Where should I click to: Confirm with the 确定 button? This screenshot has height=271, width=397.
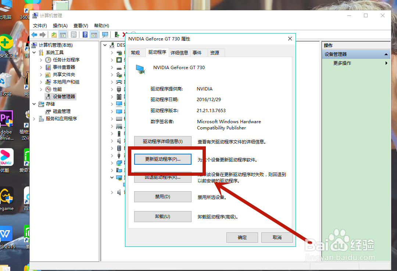(242, 238)
